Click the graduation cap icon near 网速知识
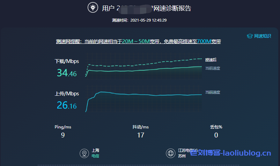The image size is (280, 166). tap(249, 36)
